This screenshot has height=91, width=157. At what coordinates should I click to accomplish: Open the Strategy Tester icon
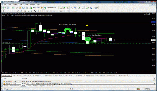click(x=27, y=8)
